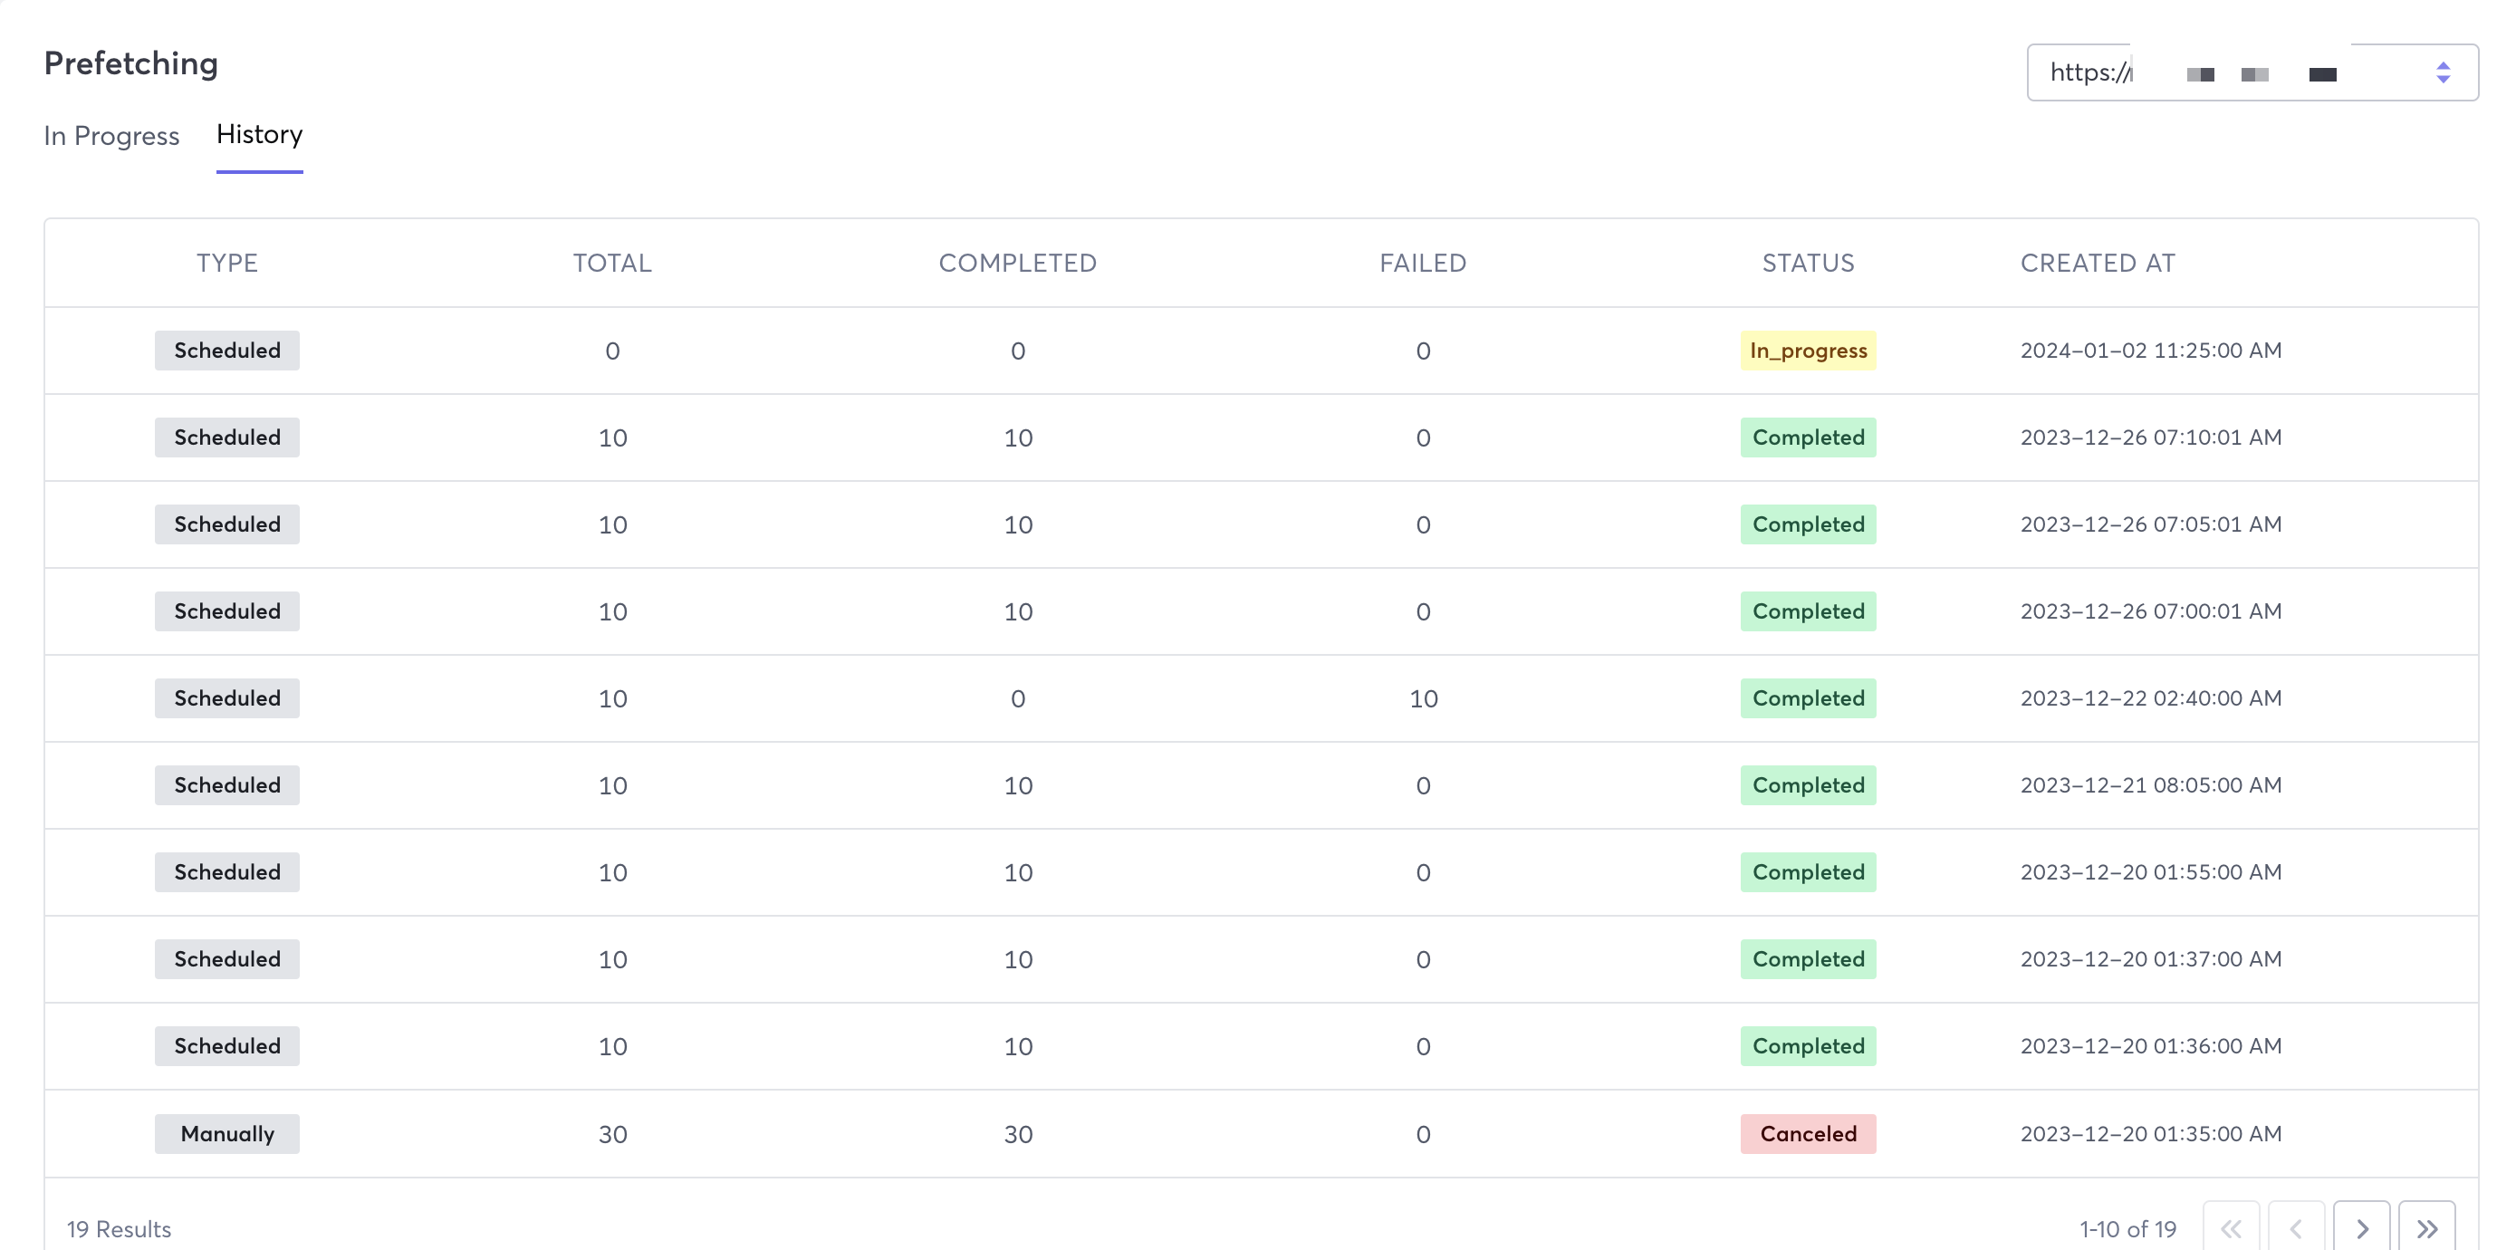Click the Manually type badge
Image resolution: width=2516 pixels, height=1250 pixels.
pos(226,1133)
